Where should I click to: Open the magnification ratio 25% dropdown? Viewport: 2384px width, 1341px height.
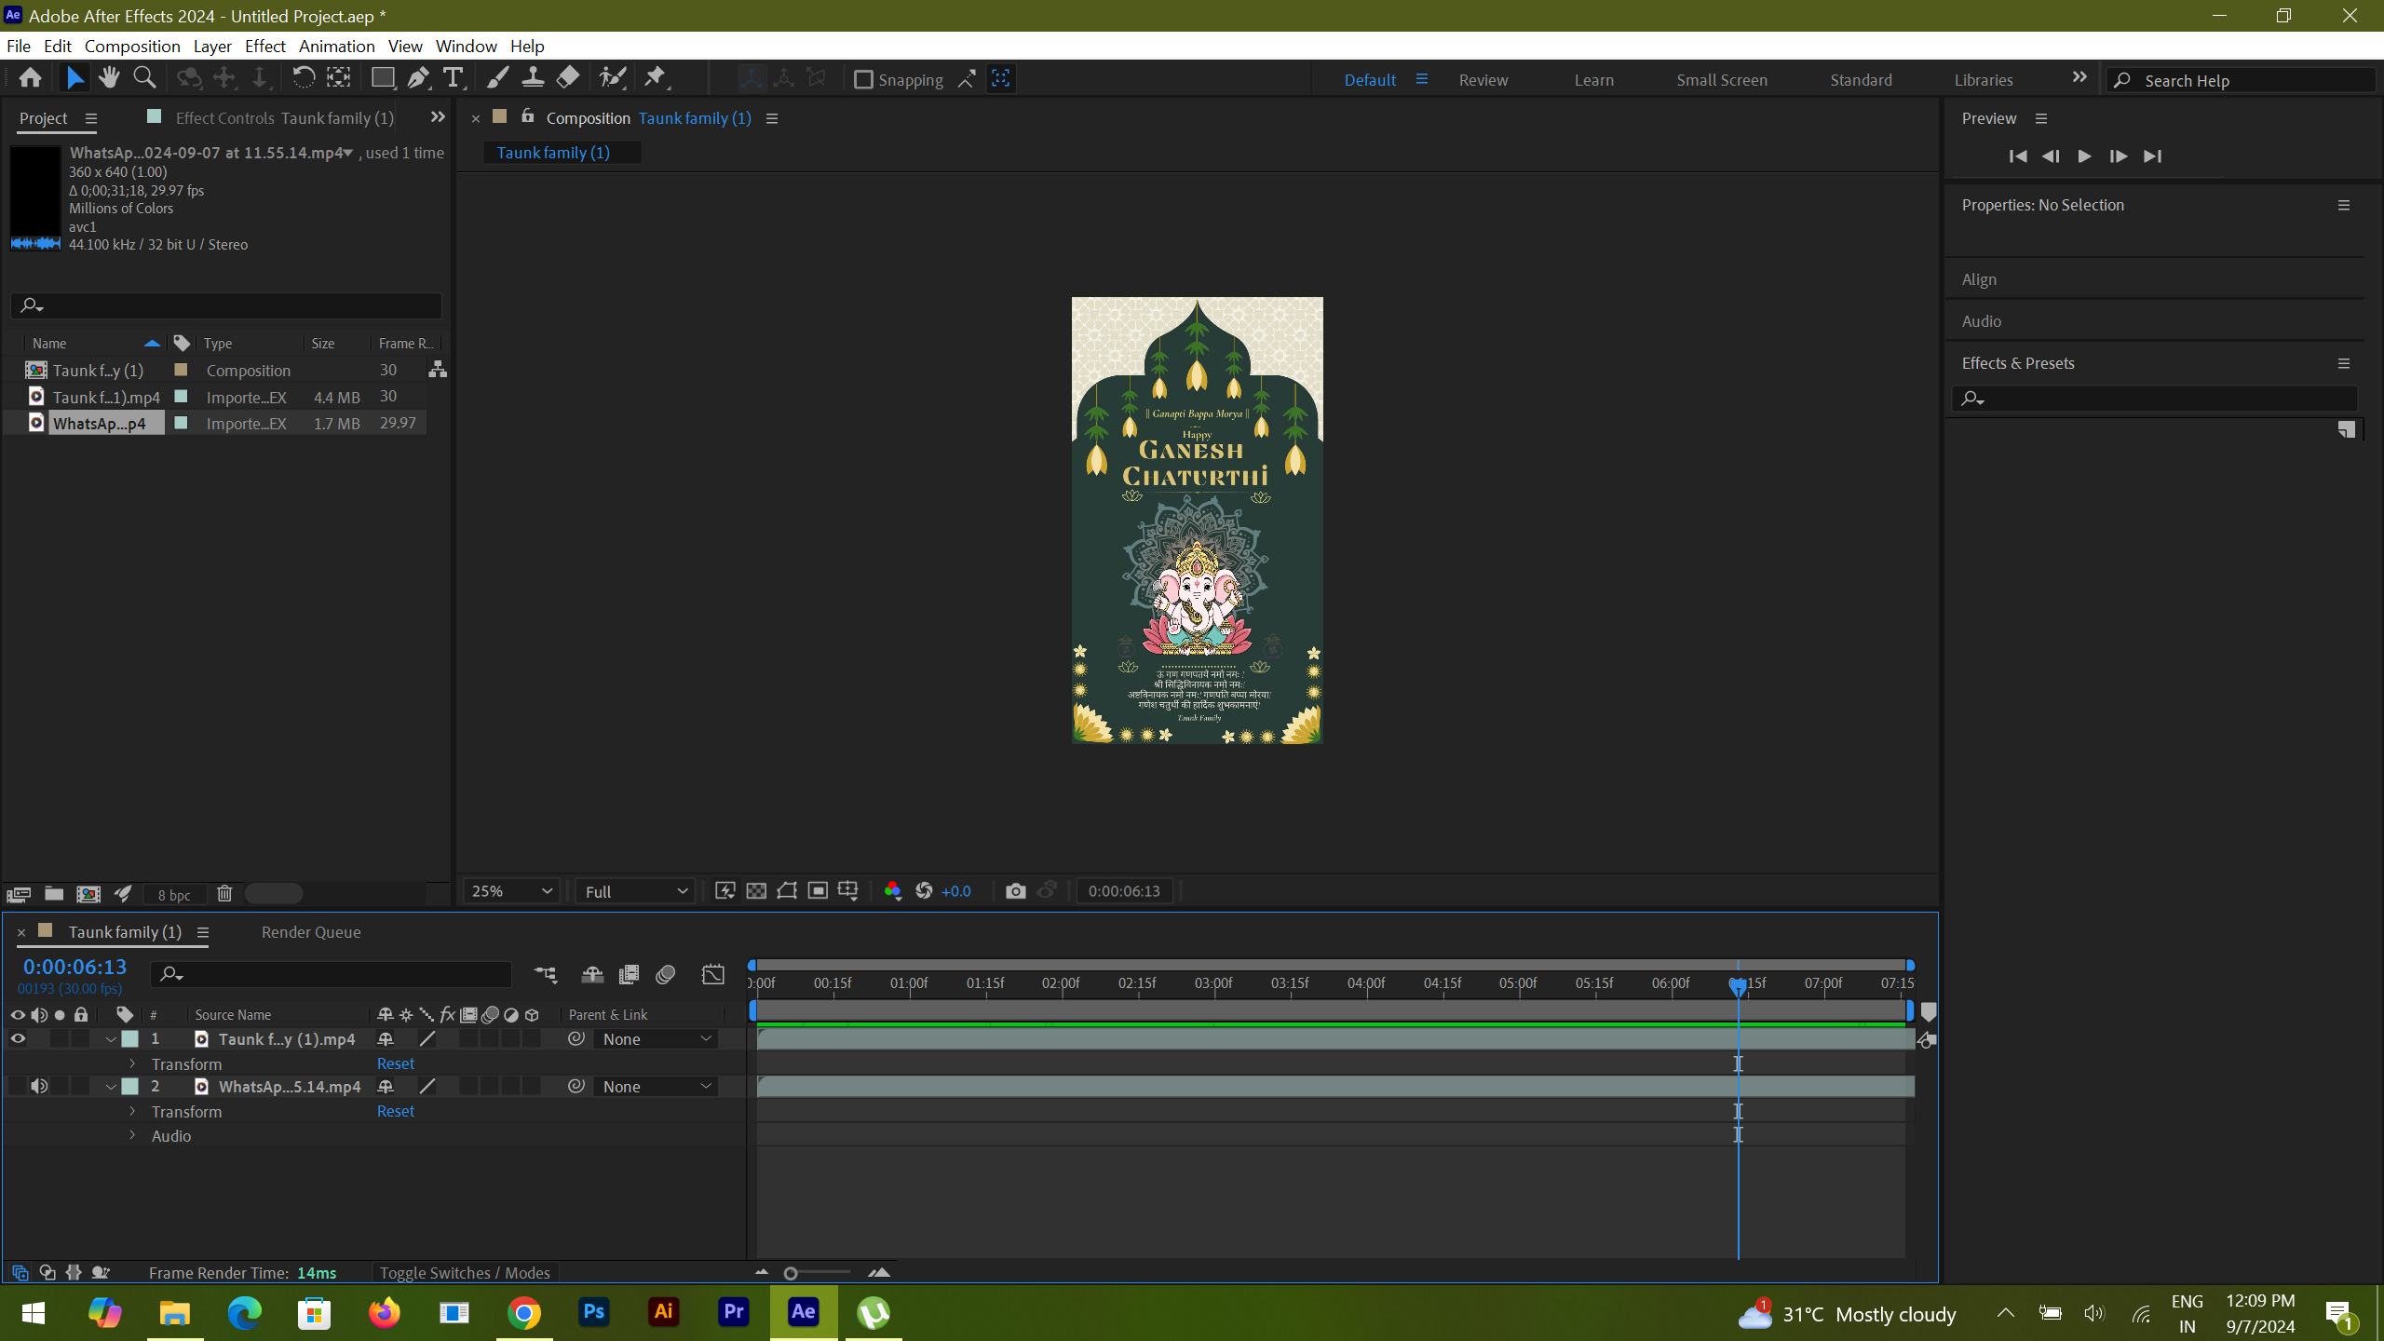511,891
